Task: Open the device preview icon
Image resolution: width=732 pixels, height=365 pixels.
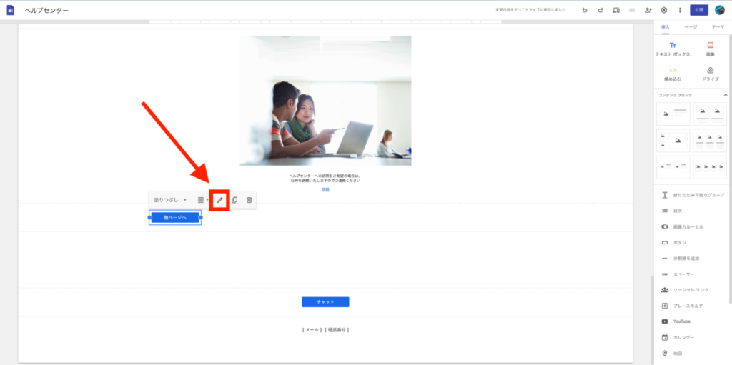Action: point(616,10)
